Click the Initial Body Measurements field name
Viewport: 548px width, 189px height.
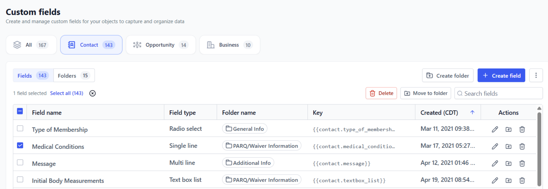(68, 181)
